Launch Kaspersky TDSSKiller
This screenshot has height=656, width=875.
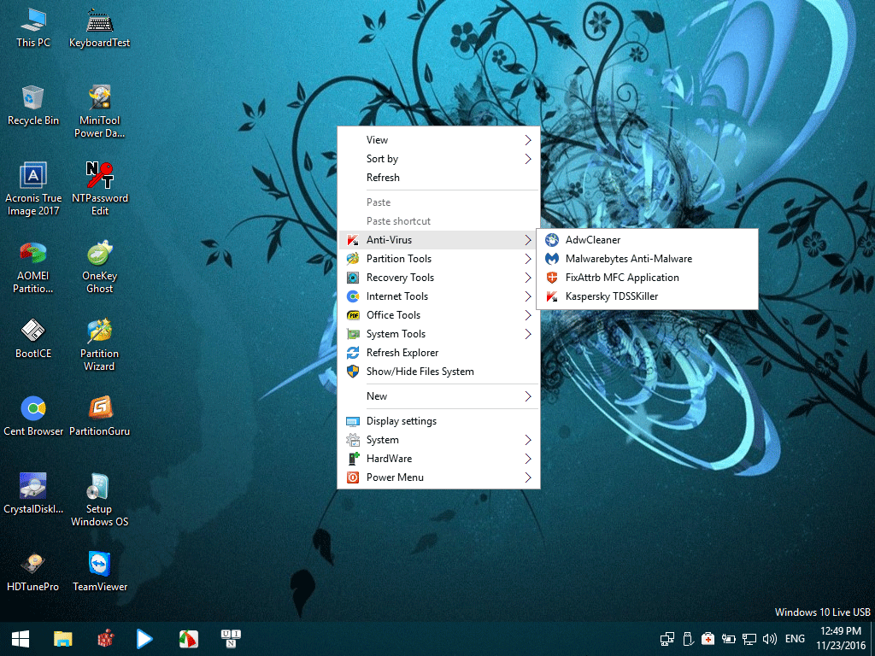[647, 296]
